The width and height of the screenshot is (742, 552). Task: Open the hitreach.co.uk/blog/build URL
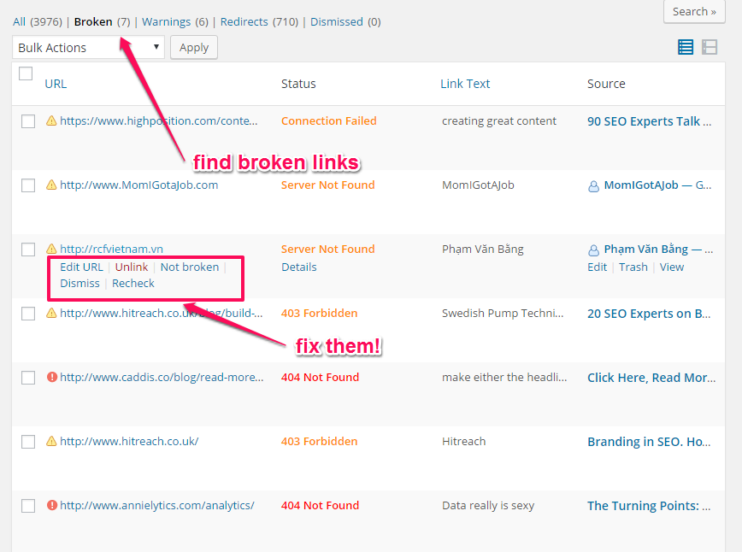coord(162,313)
